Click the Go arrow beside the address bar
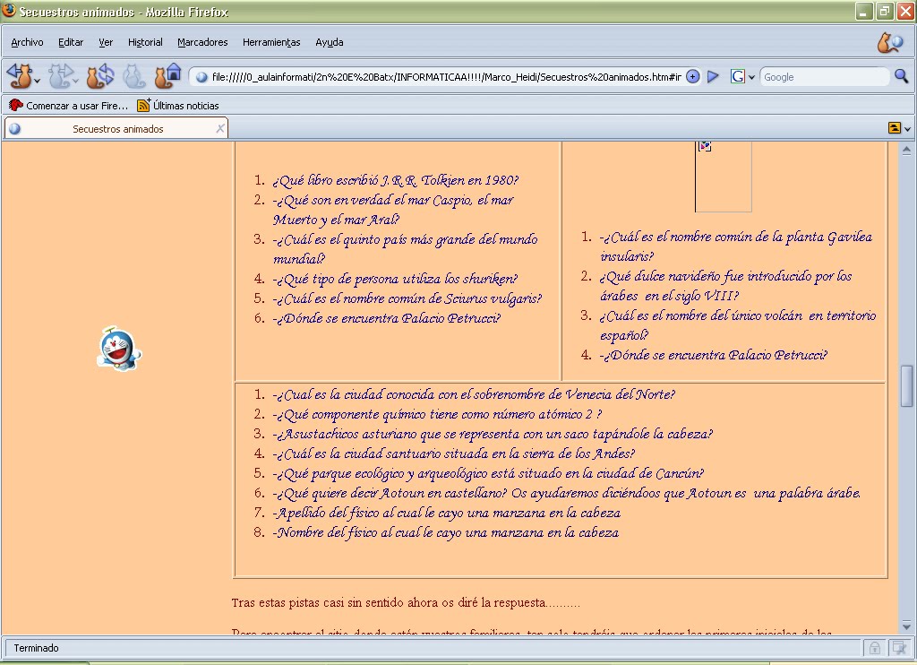The image size is (917, 665). [x=713, y=77]
